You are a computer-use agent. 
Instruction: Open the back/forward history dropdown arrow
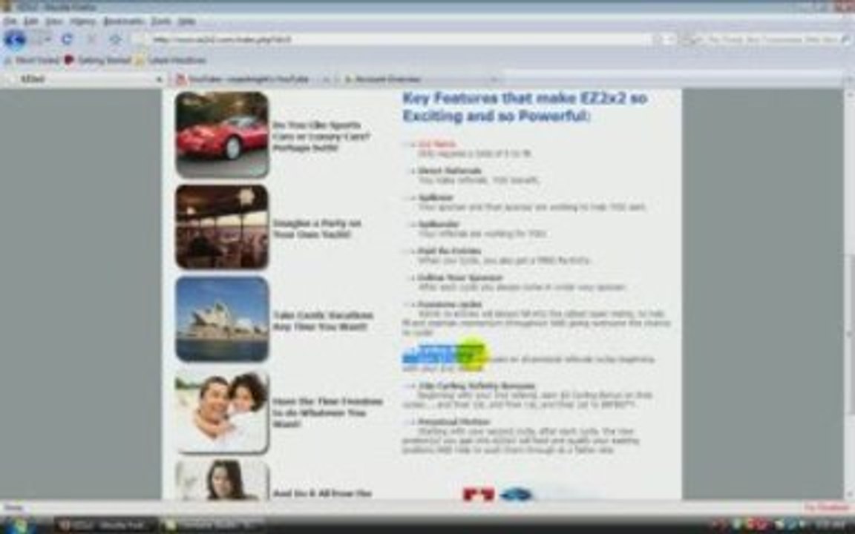[x=47, y=39]
